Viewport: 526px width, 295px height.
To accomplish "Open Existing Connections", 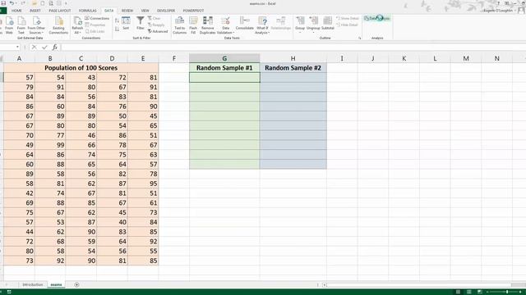I will coord(58,25).
